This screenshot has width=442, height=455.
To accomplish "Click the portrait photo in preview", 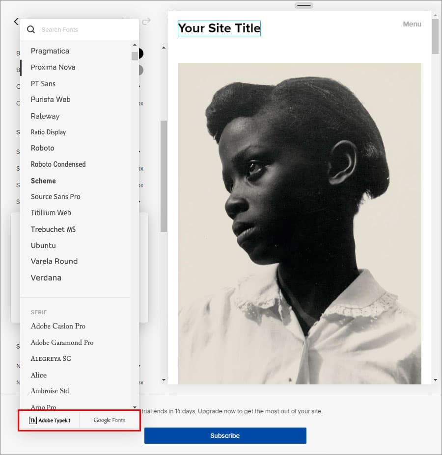I will (299, 224).
